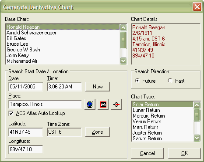Open the atlas globe lookup icon

90,104
